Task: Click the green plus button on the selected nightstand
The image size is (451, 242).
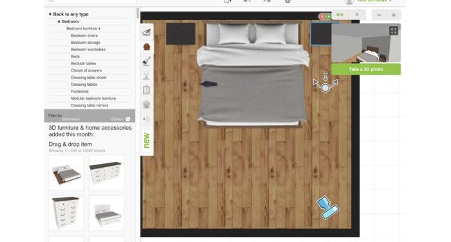Action: pyautogui.click(x=329, y=17)
